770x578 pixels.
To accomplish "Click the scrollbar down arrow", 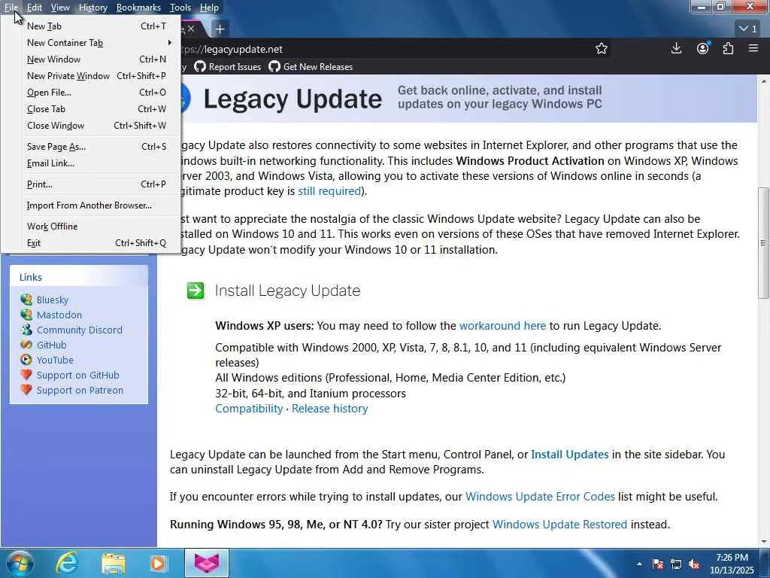I will (763, 542).
